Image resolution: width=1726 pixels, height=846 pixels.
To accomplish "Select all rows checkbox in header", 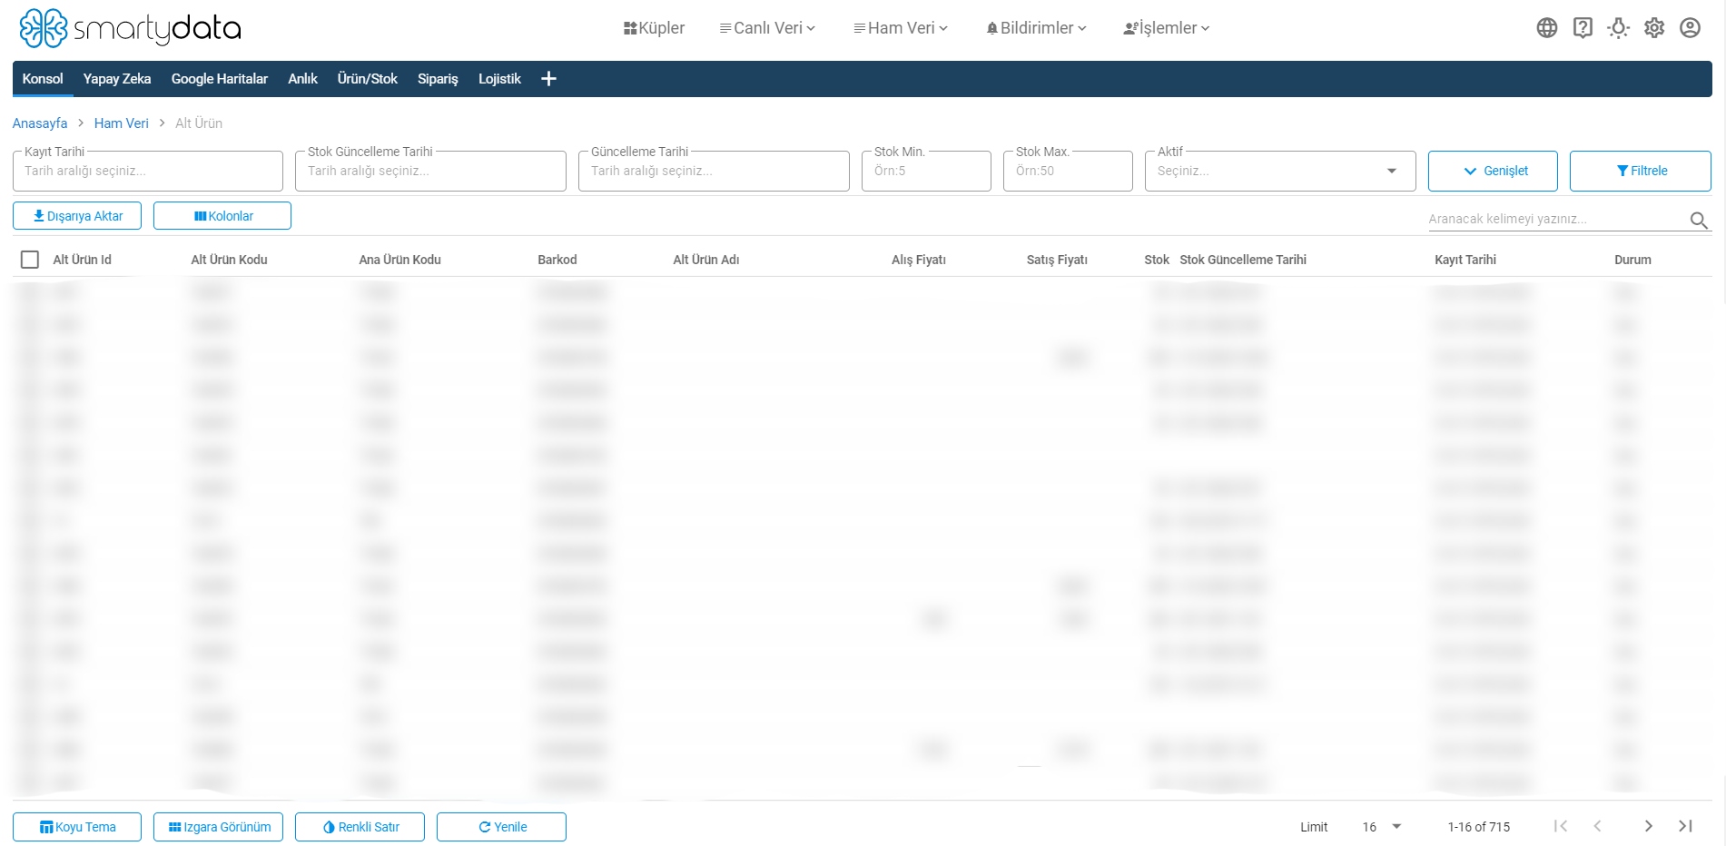I will [x=30, y=260].
